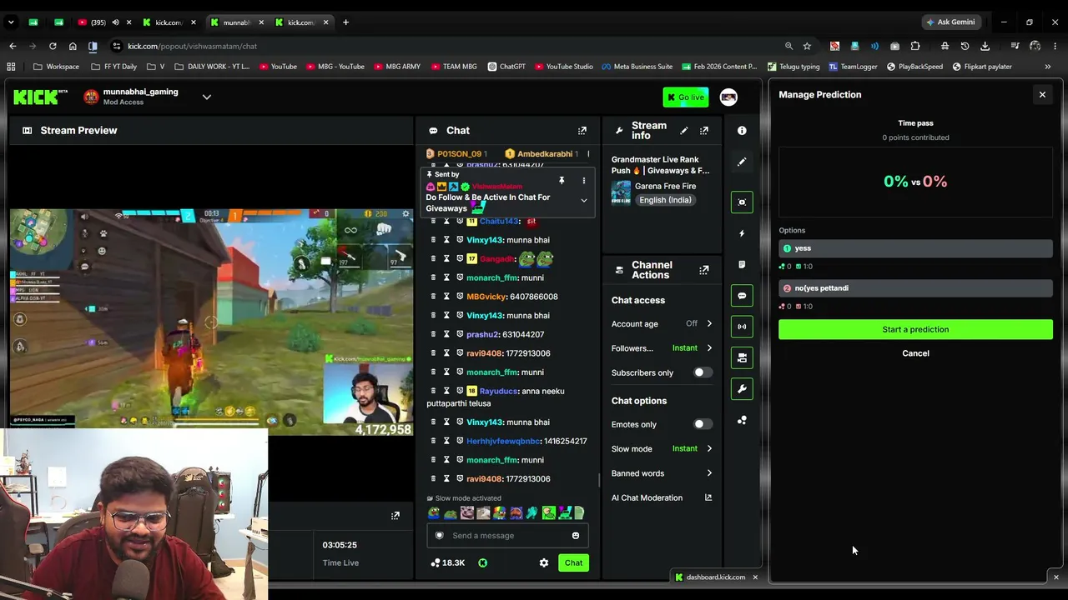Toggle the stream preview panel icon in sidebar
Viewport: 1068px width, 600px height.
(742, 202)
